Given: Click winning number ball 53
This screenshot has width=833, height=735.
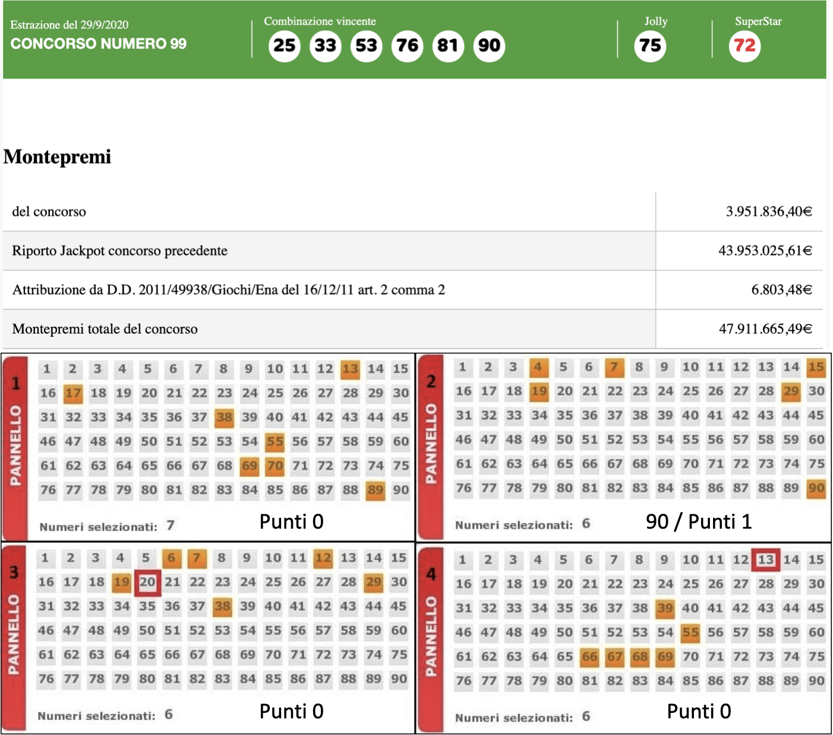Looking at the screenshot, I should pyautogui.click(x=366, y=46).
